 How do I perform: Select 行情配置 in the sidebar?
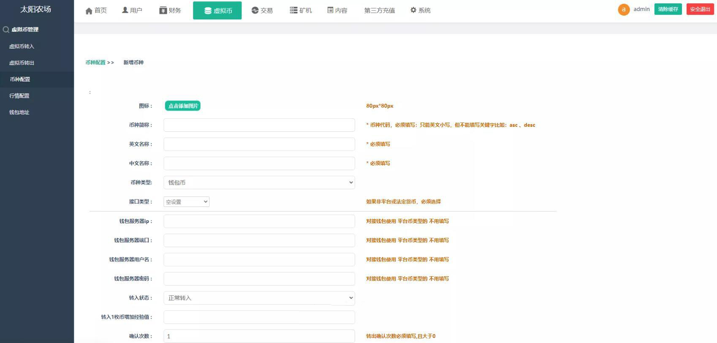click(x=19, y=96)
